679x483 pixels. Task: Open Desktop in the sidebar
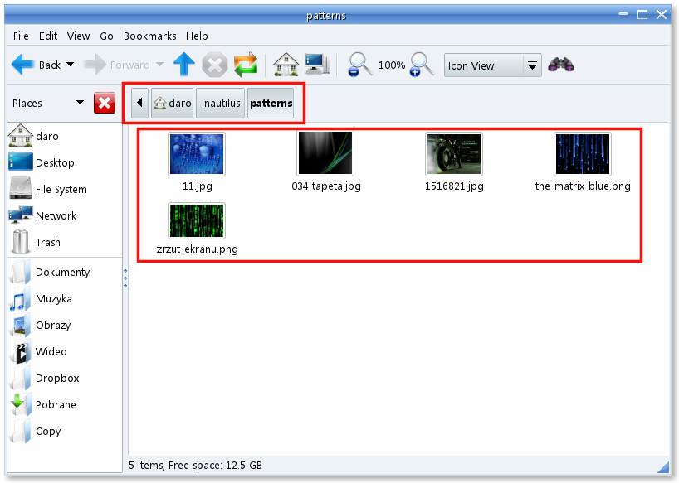(x=65, y=162)
